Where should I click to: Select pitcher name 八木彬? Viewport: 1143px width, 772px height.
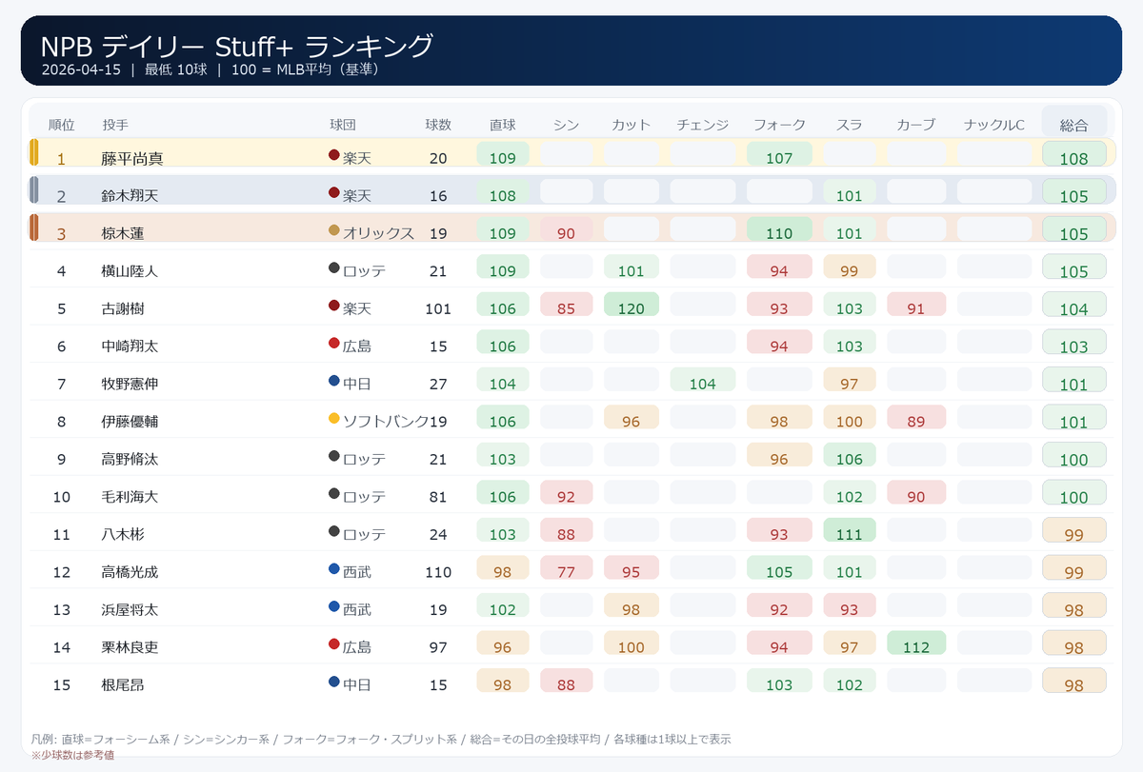[125, 534]
